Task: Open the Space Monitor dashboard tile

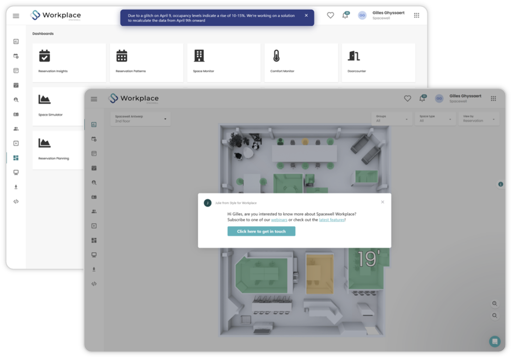Action: [224, 63]
